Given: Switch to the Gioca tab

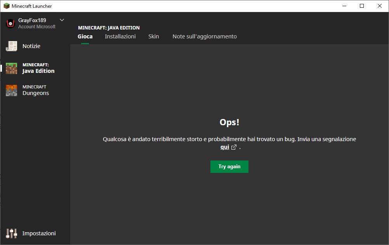Looking at the screenshot, I should [x=85, y=36].
